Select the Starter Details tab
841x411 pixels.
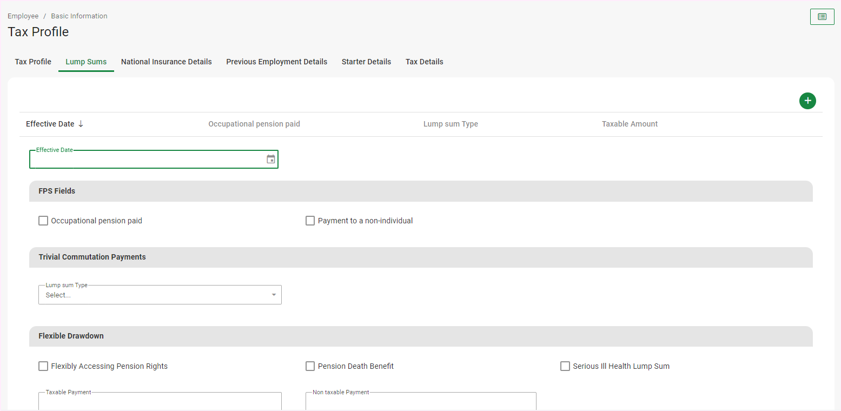point(366,62)
